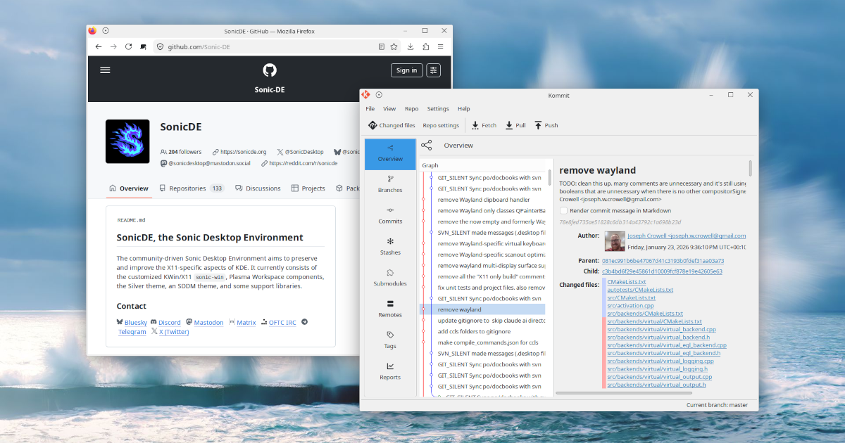Click Changed files toolbar button in Kommit
Viewport: 845px width, 443px height.
[x=392, y=125]
